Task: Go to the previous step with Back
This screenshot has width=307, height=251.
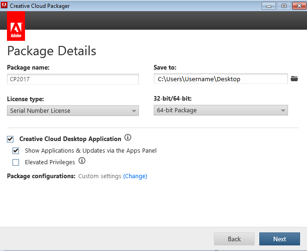Action: coord(234,239)
